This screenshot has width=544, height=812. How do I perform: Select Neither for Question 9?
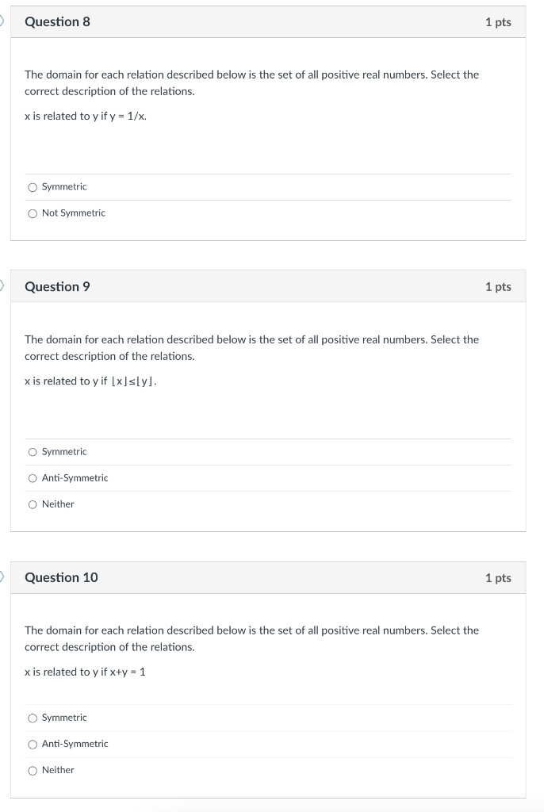[x=31, y=504]
